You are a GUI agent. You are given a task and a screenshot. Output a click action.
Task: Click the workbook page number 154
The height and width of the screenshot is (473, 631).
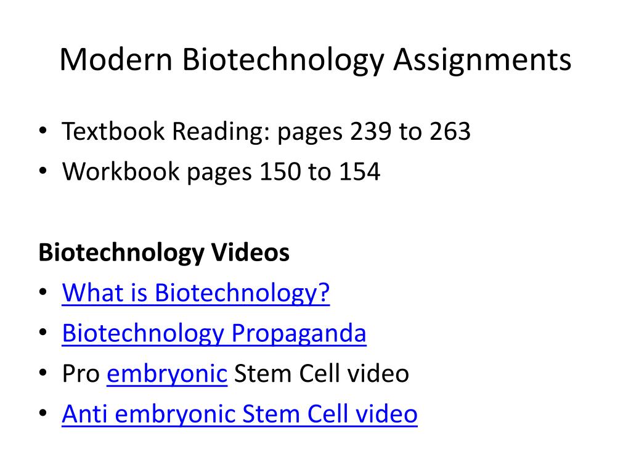click(x=359, y=172)
